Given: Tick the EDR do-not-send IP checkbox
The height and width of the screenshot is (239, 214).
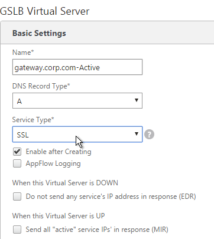Looking at the screenshot, I should (x=17, y=197).
